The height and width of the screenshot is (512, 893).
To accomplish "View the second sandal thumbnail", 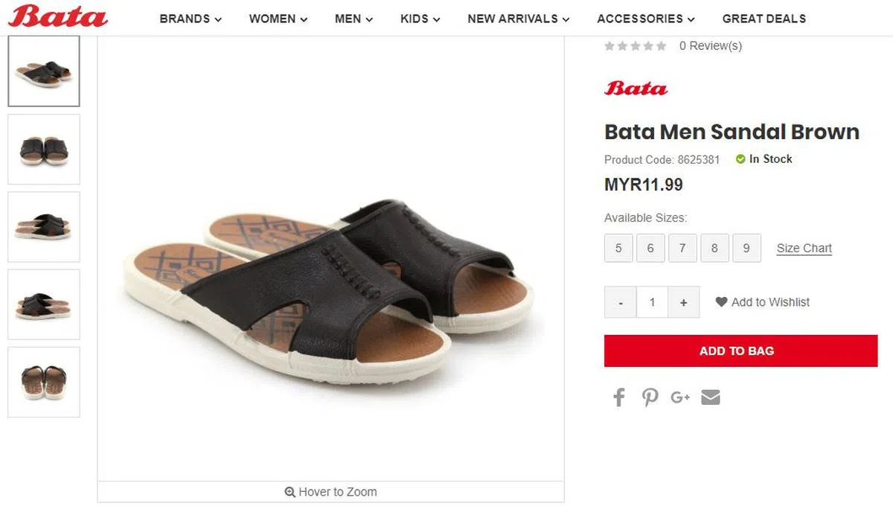I will click(x=44, y=150).
